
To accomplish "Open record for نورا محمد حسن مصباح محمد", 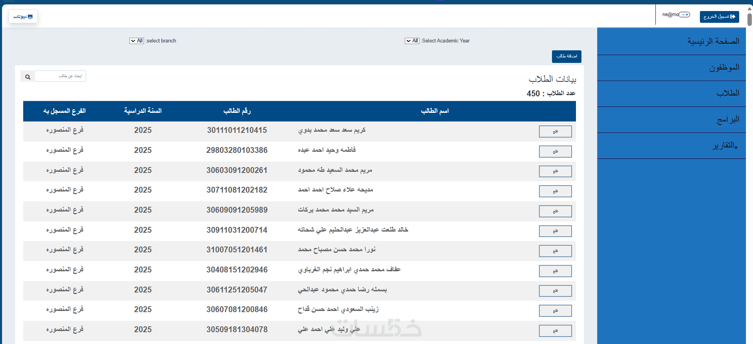I will tap(556, 251).
